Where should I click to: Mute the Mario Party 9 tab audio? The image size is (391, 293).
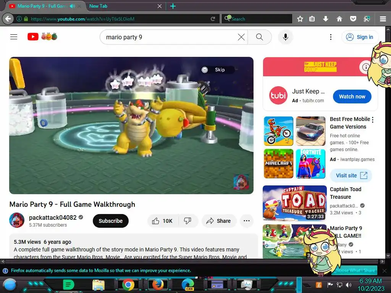click(x=72, y=6)
